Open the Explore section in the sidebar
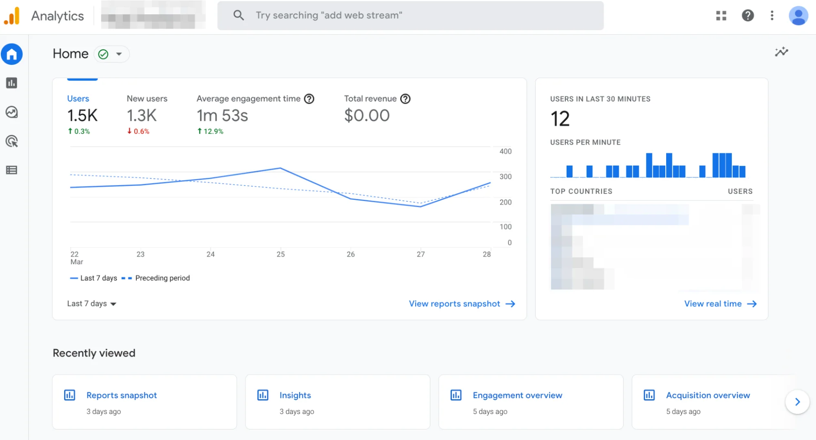The width and height of the screenshot is (816, 440). pyautogui.click(x=12, y=113)
